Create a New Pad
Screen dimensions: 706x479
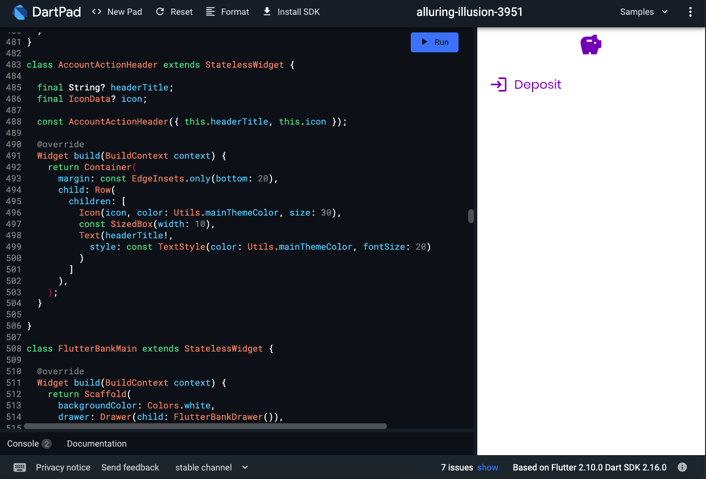point(117,12)
